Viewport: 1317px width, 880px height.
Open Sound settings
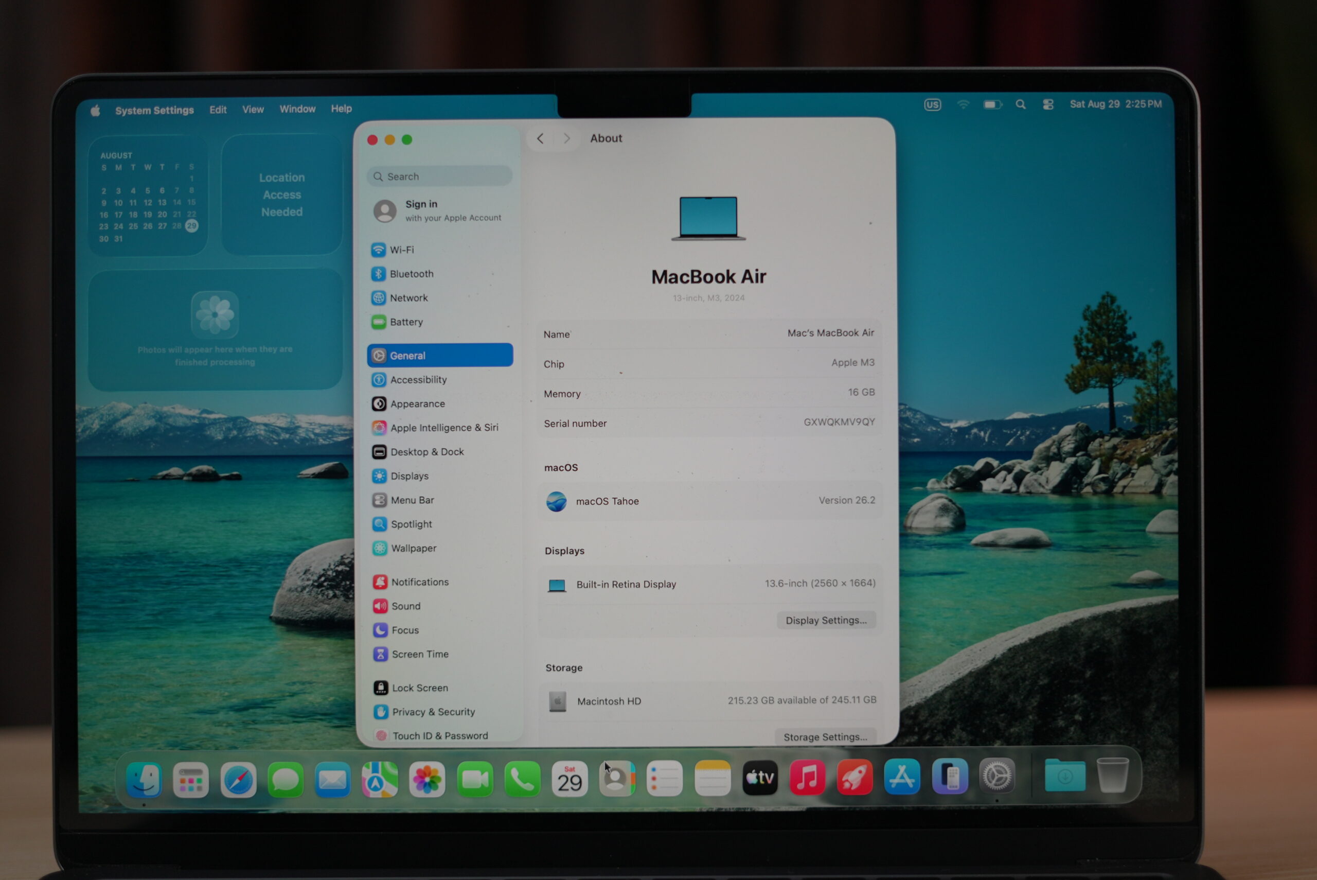click(441, 606)
